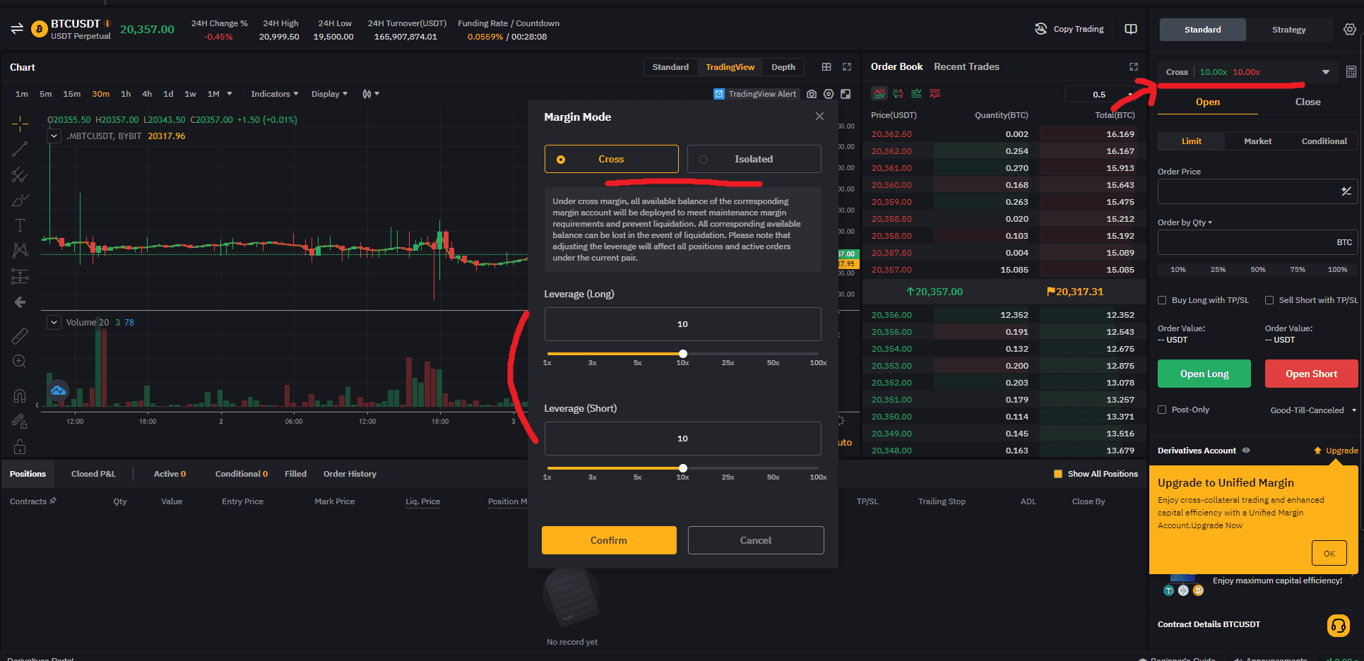1364x661 pixels.
Task: Open the chart zoom-in tool
Action: (20, 362)
